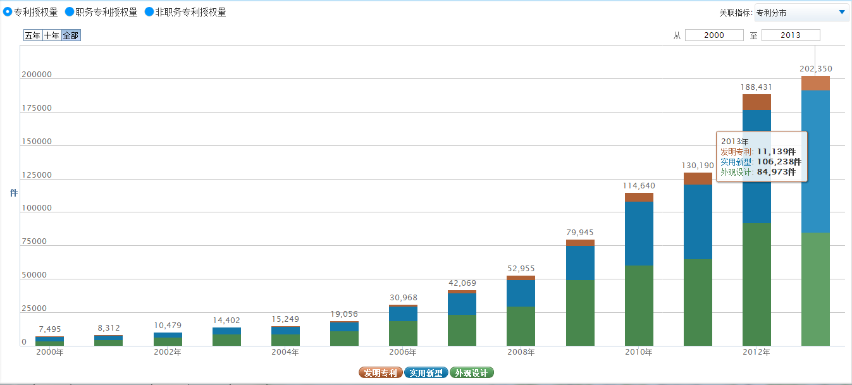Click the 2010 bar labeled 114,640

pyautogui.click(x=639, y=272)
